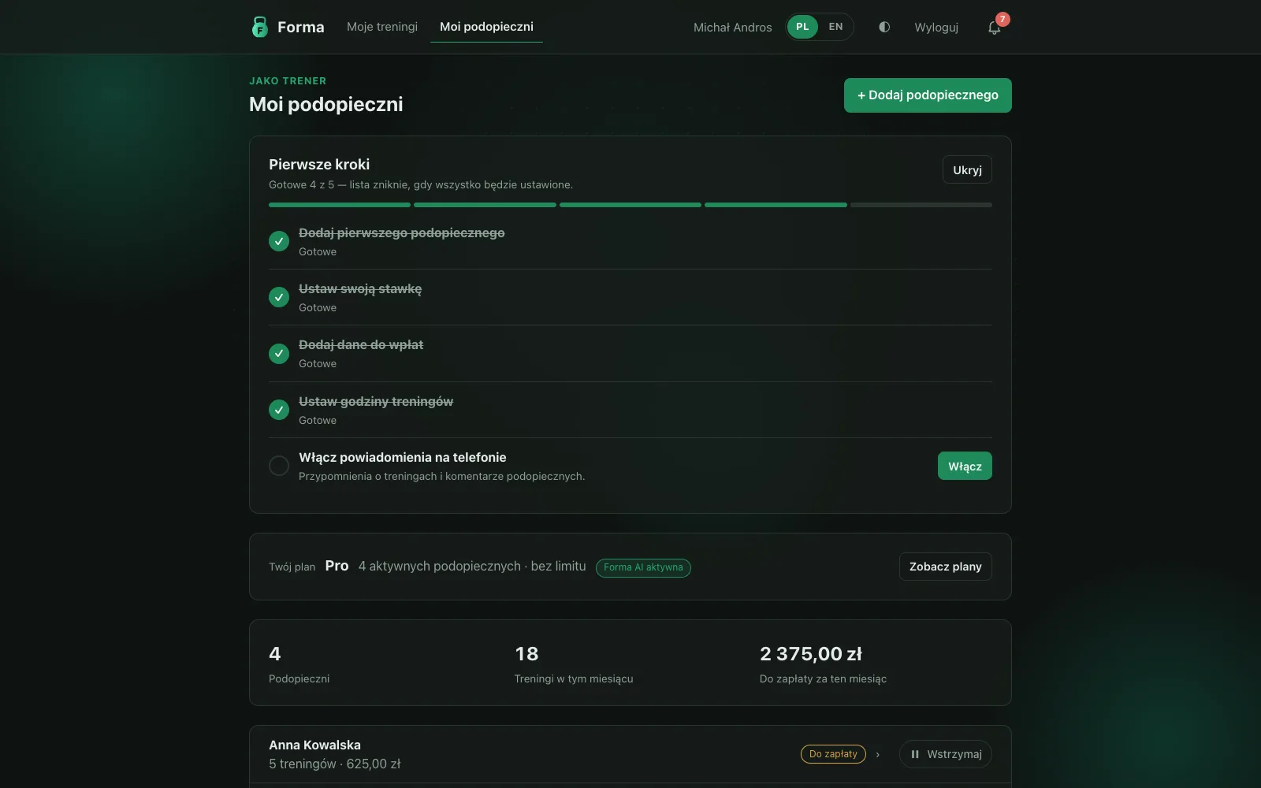Click the green check icon for Dodaj pierwszego podopiecznego
1261x788 pixels.
click(279, 241)
